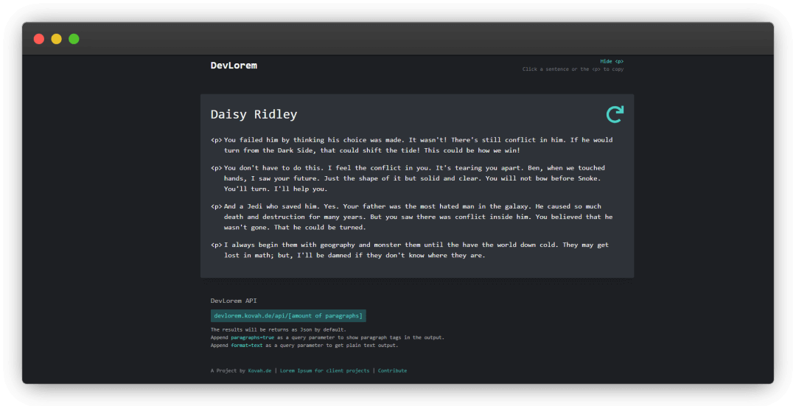Image resolution: width=796 pixels, height=406 pixels.
Task: Copy sentence 'You will not bow before Snoke.'
Action: coord(542,178)
